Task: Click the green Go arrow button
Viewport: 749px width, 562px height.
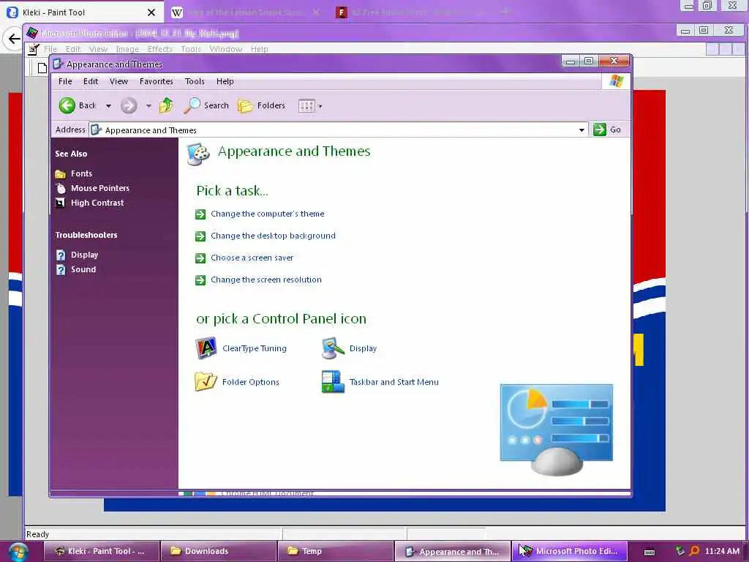Action: [x=600, y=130]
